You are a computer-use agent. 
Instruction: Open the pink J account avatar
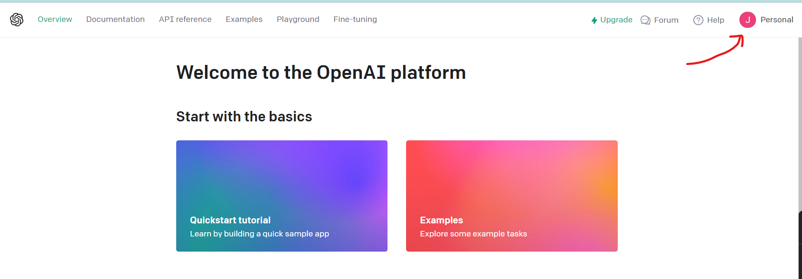pos(747,20)
